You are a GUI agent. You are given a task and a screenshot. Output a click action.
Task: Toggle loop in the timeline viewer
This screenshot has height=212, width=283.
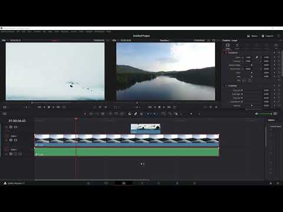tap(175, 107)
